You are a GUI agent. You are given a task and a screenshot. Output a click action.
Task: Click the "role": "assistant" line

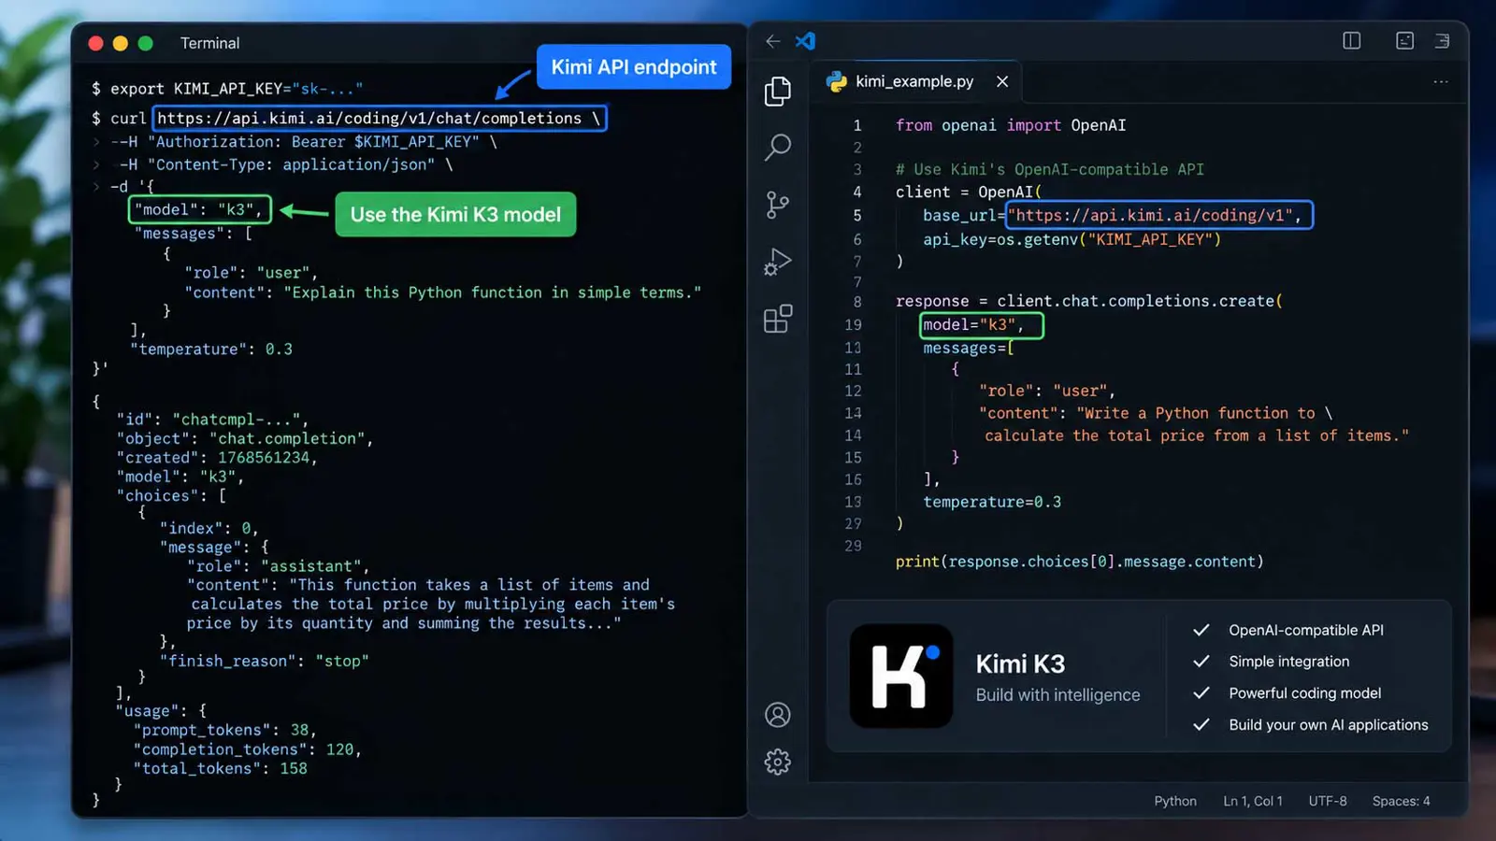[278, 565]
